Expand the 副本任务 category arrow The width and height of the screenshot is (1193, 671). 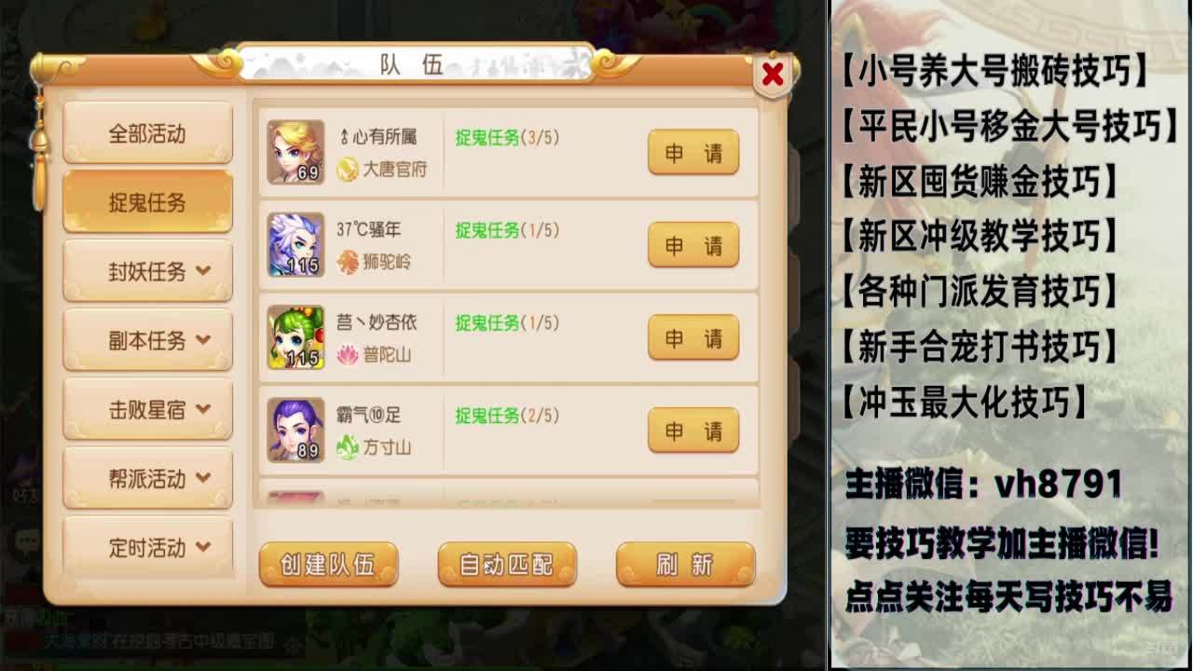click(203, 340)
